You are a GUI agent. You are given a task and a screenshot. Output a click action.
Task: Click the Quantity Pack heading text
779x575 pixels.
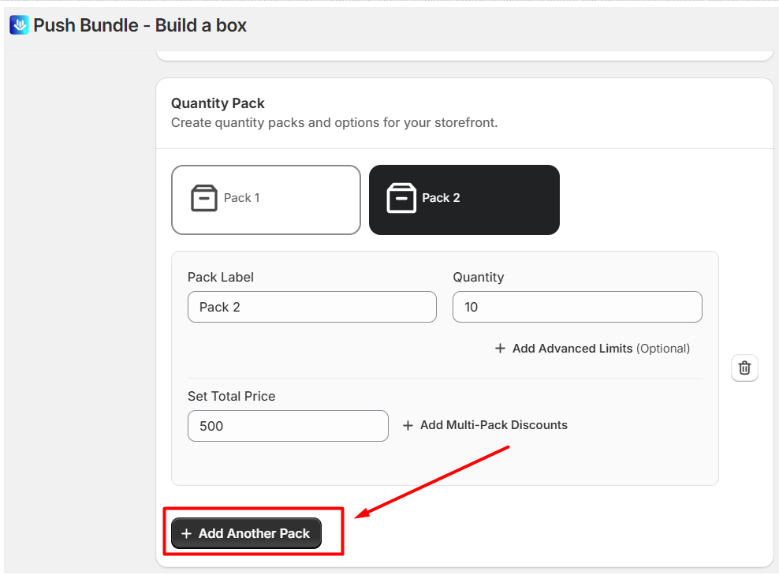pyautogui.click(x=218, y=103)
